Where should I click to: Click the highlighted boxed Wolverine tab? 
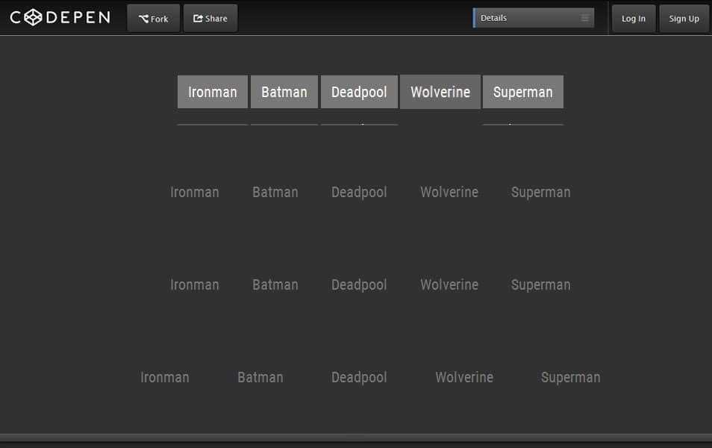point(440,92)
